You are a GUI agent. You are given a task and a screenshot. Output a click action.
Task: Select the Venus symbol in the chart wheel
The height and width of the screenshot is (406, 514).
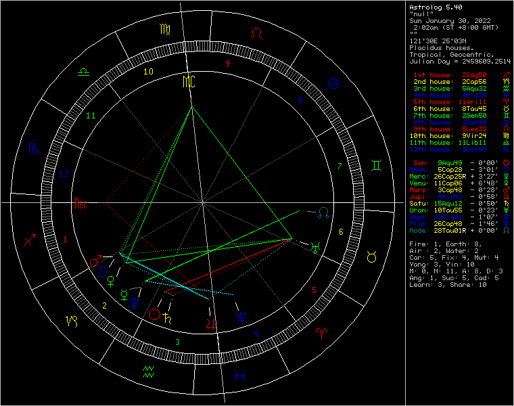pos(111,281)
